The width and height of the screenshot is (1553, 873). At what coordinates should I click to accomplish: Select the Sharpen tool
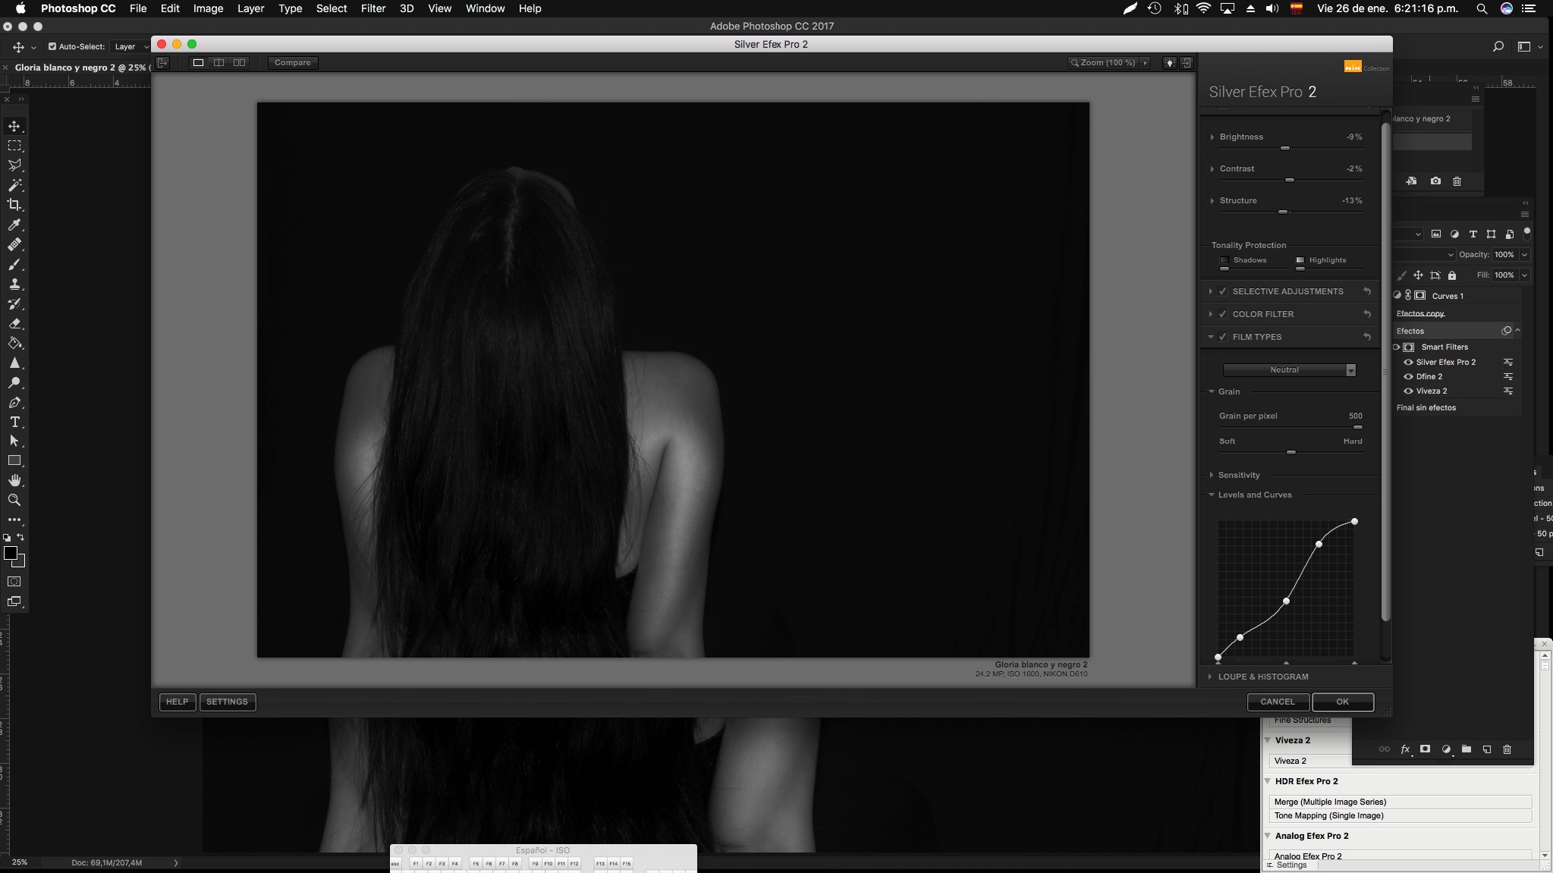pyautogui.click(x=14, y=363)
